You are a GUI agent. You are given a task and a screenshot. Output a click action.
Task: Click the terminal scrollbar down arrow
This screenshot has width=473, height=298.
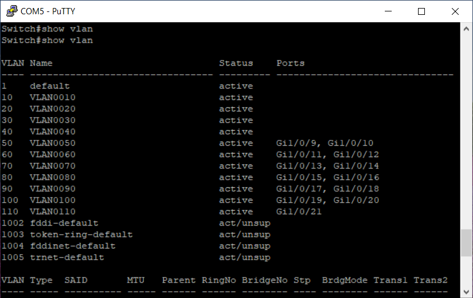[x=467, y=292]
